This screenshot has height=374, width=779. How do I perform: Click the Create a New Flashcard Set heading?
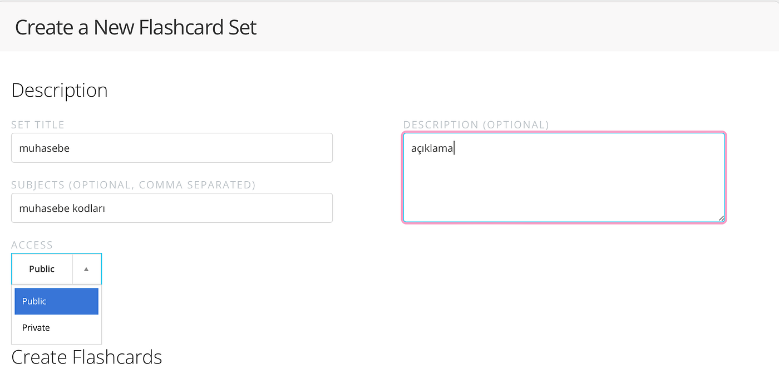(x=136, y=27)
